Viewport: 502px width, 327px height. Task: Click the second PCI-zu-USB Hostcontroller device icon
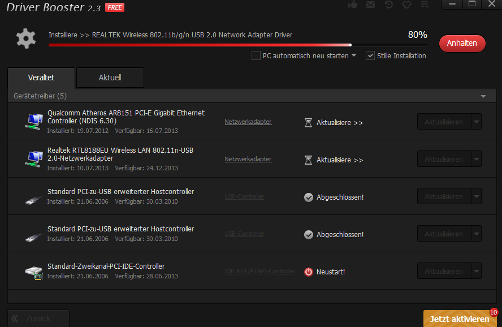33,238
